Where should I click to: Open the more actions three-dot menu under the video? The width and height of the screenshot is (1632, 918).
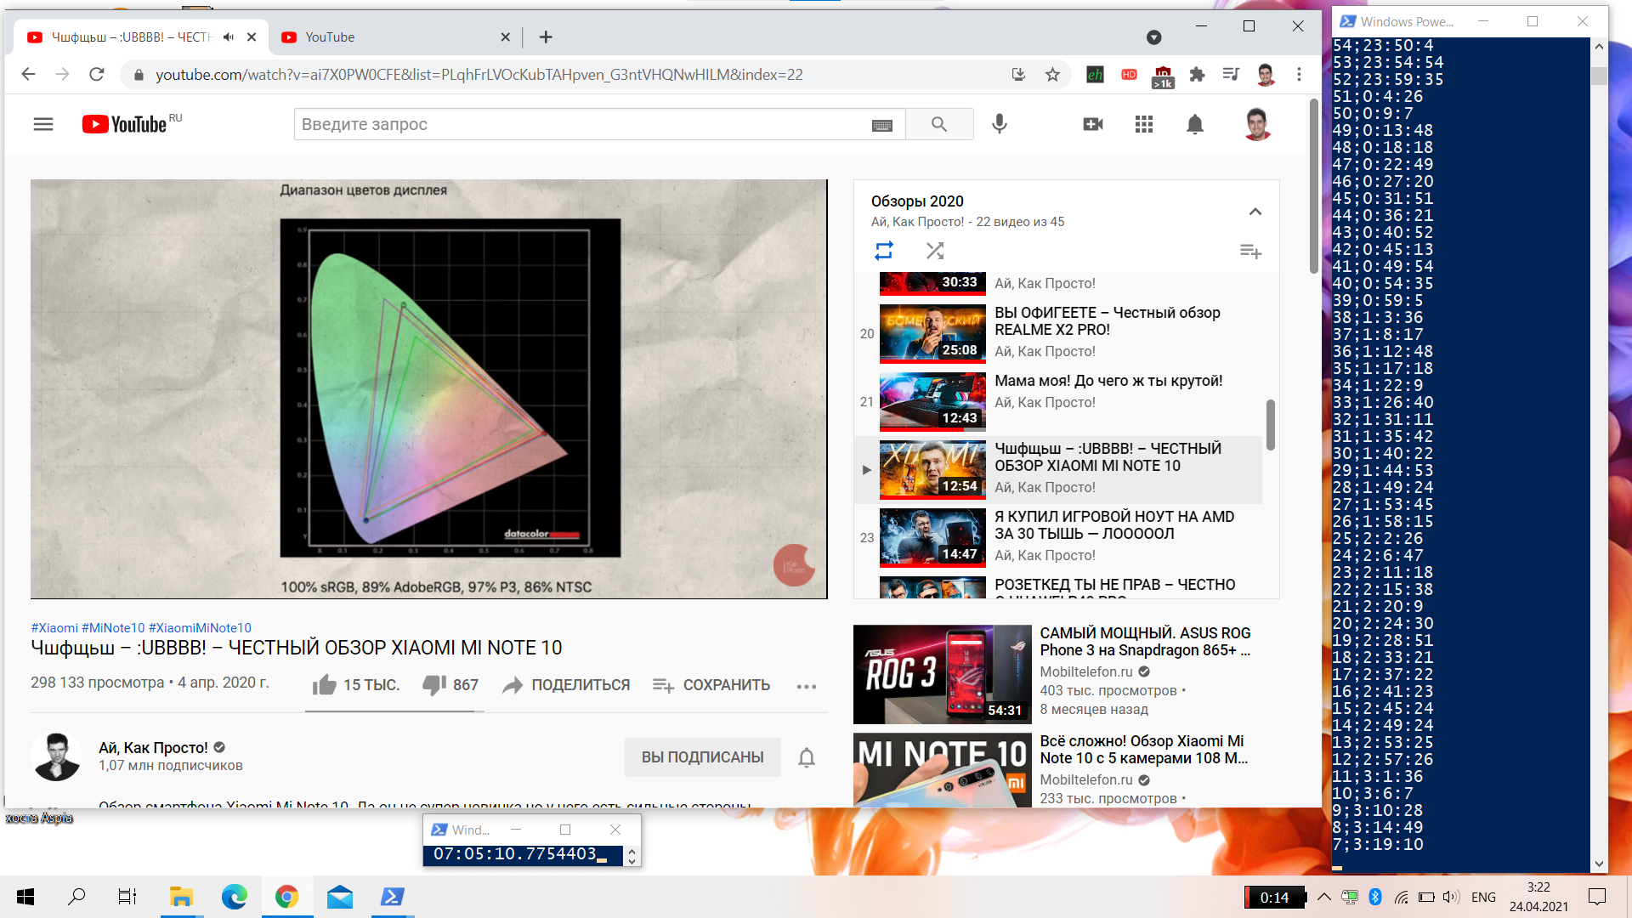click(x=807, y=686)
